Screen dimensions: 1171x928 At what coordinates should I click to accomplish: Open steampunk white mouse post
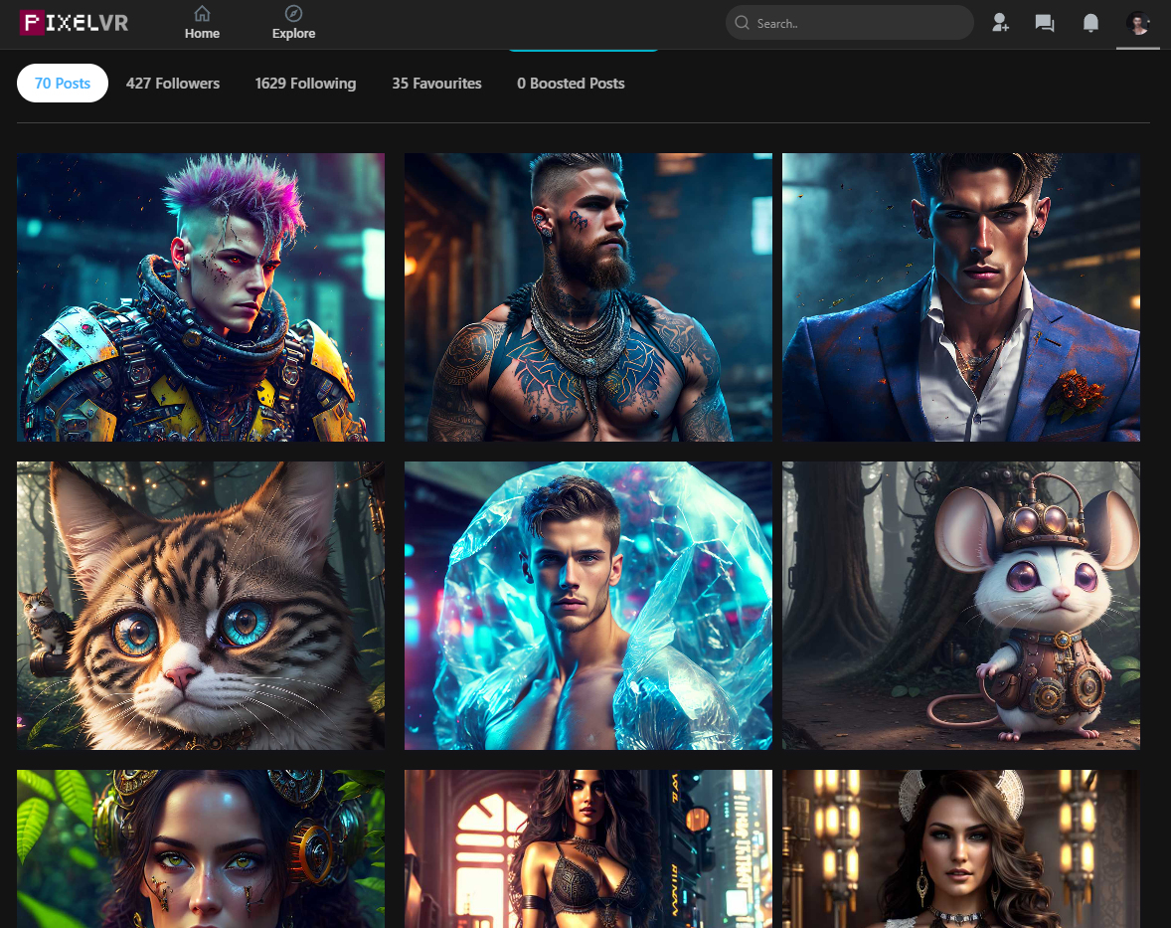pos(961,605)
